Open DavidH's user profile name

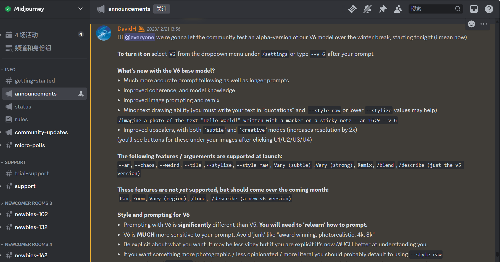(127, 29)
